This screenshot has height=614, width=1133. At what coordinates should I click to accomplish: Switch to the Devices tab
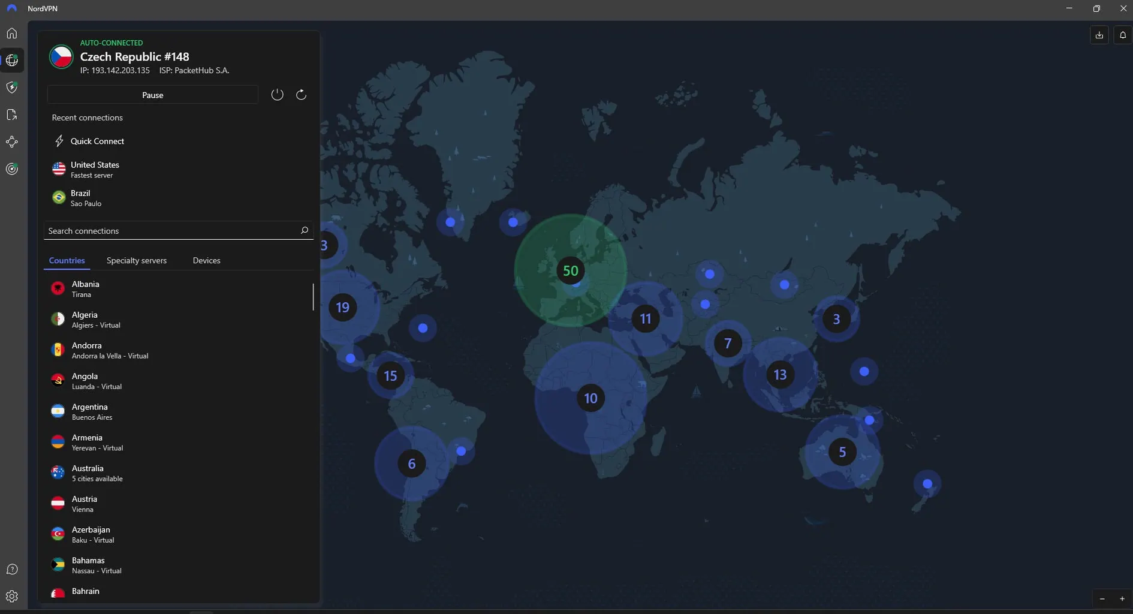(x=206, y=261)
